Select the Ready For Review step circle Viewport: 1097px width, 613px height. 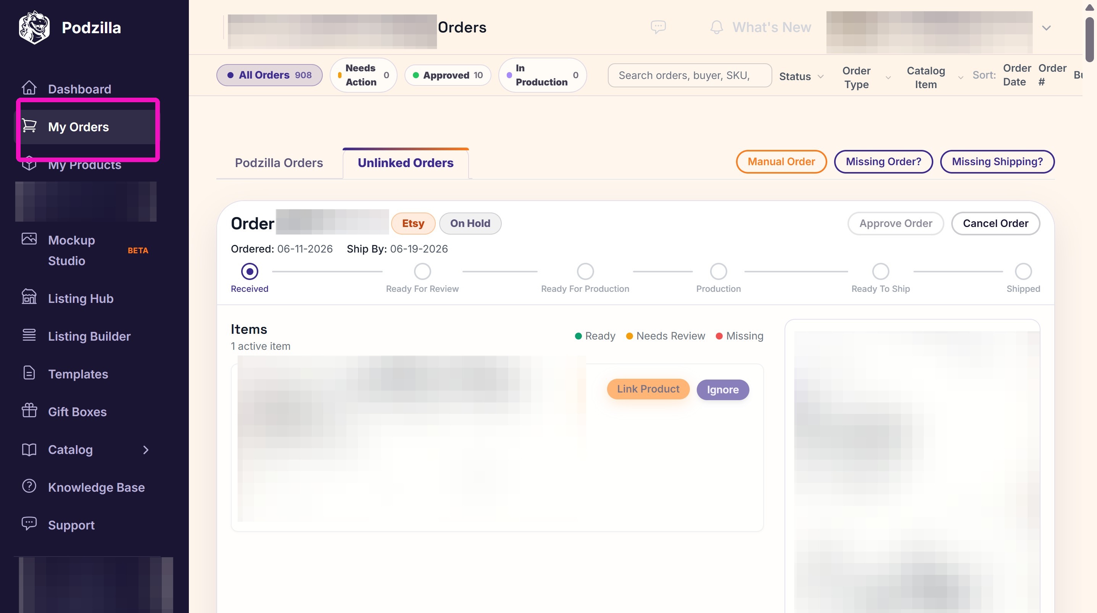tap(422, 271)
